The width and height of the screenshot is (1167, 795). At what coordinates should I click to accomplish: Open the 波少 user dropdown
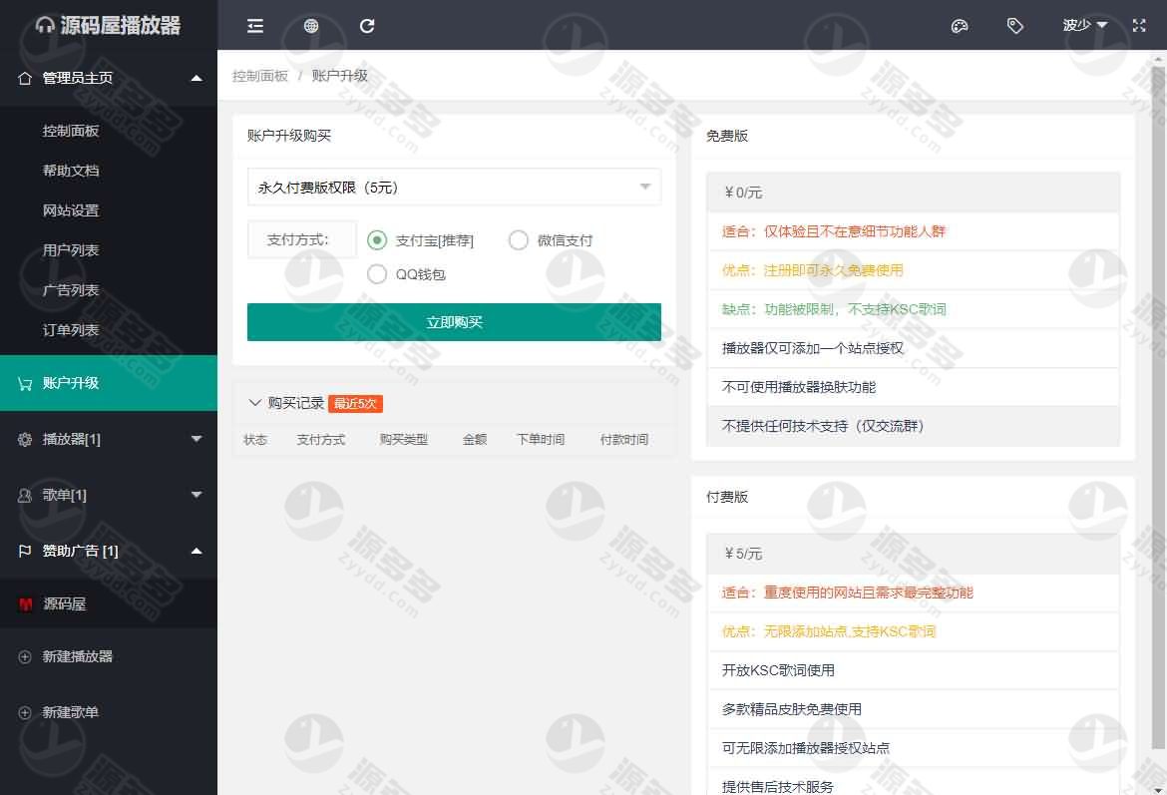pos(1085,25)
